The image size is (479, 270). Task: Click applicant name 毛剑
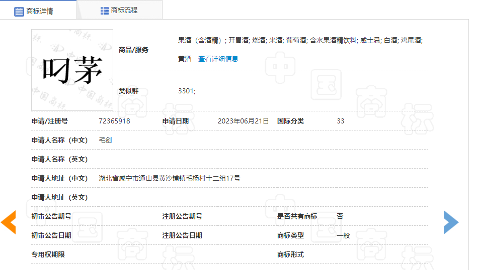105,140
